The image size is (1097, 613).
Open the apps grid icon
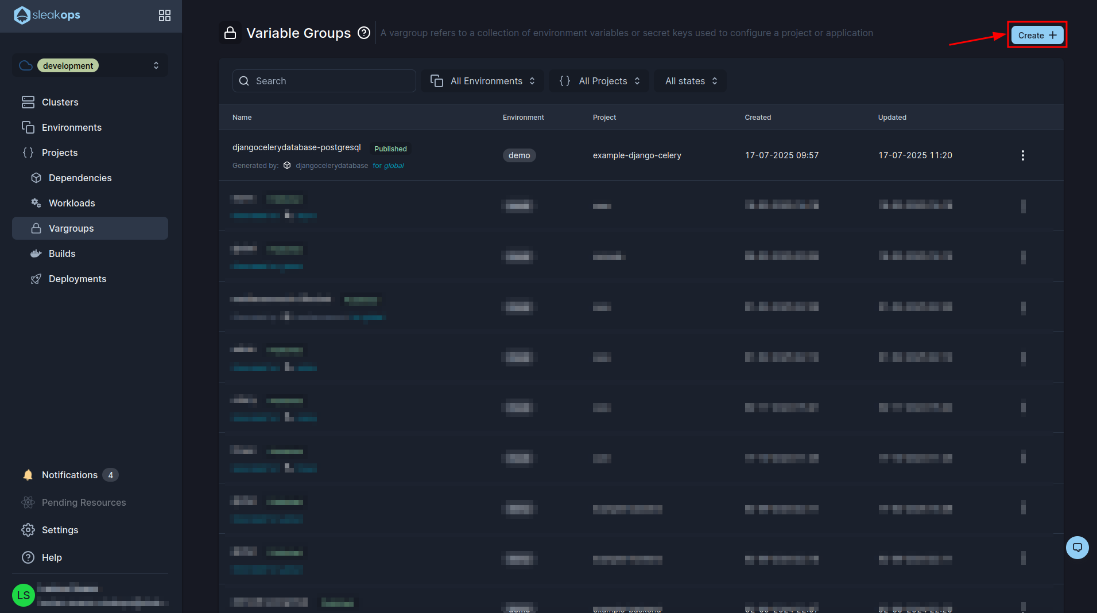pos(165,15)
